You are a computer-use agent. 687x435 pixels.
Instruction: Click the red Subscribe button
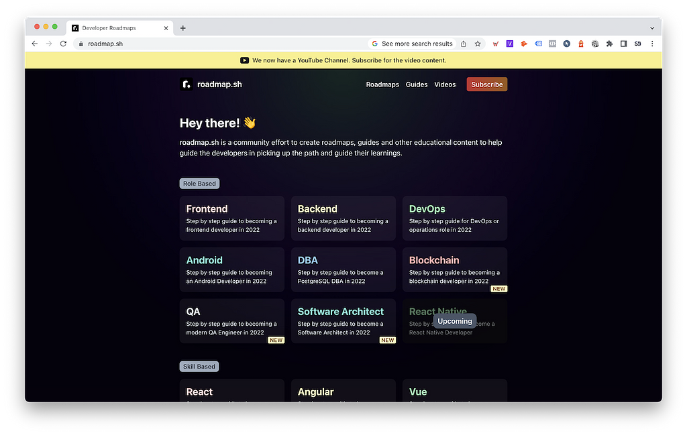click(487, 84)
